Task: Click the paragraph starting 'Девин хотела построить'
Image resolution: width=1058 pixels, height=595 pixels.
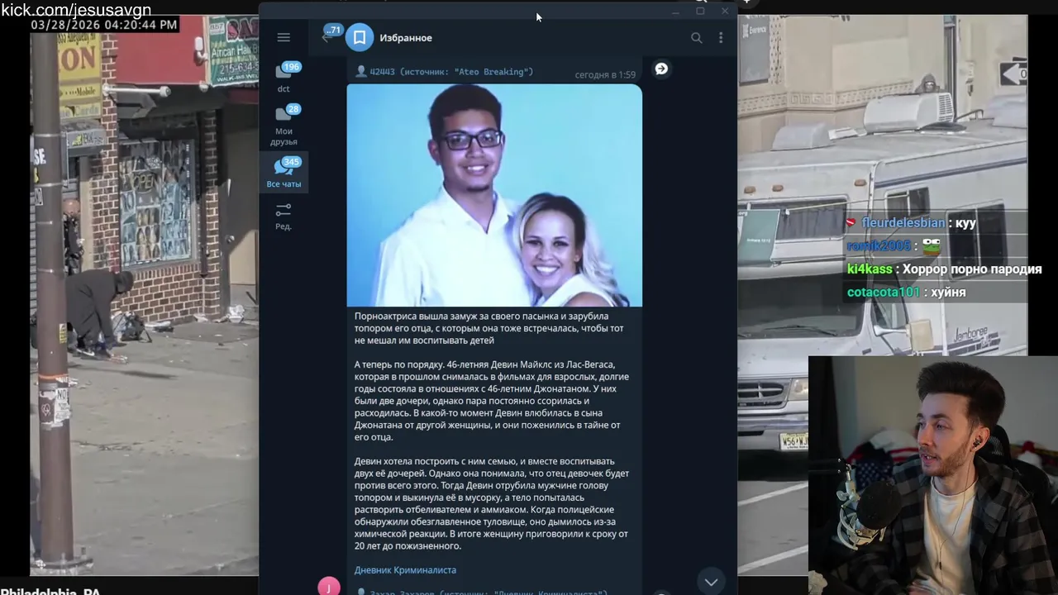Action: click(492, 503)
